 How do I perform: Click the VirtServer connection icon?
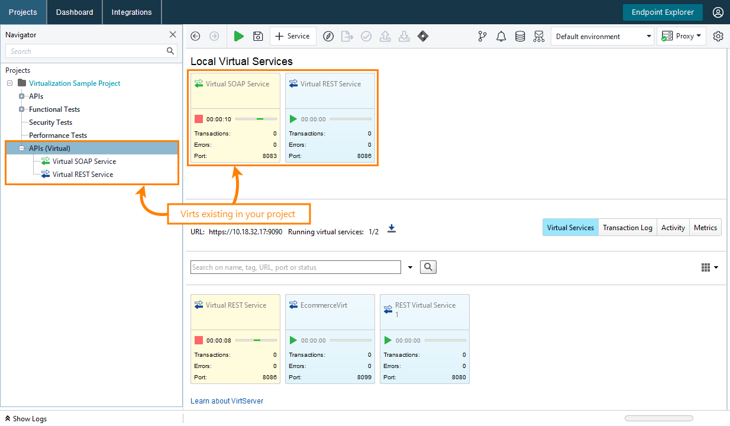(x=539, y=36)
